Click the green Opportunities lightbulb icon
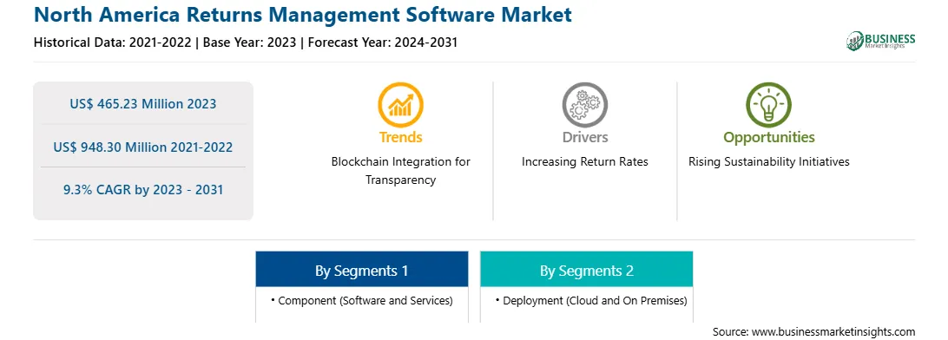The image size is (948, 340). click(768, 105)
